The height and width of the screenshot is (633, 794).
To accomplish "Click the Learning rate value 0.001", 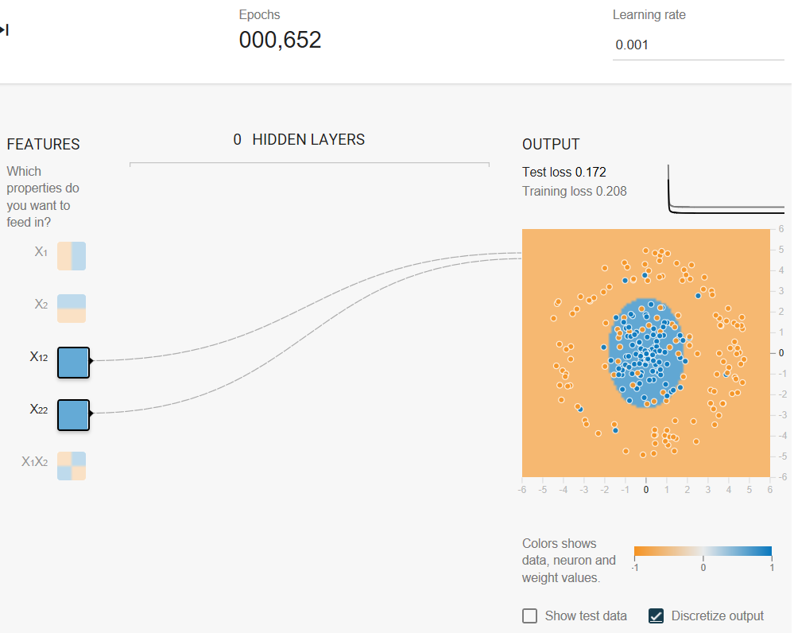I will pos(631,45).
